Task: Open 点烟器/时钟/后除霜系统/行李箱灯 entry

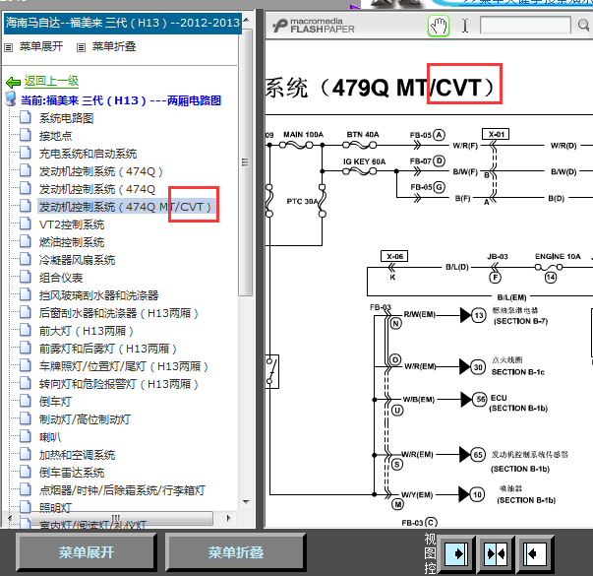Action: 122,490
